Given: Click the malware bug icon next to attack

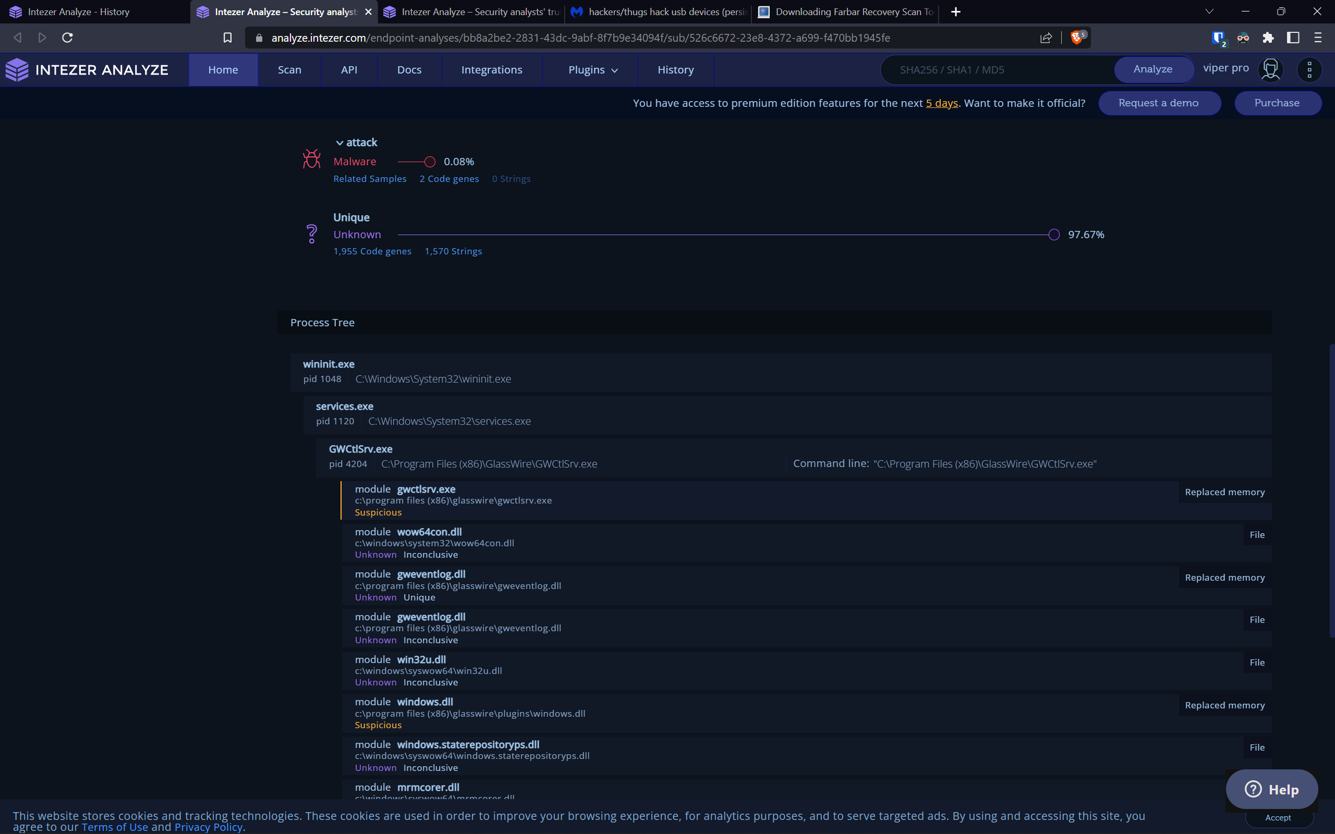Looking at the screenshot, I should (x=312, y=159).
